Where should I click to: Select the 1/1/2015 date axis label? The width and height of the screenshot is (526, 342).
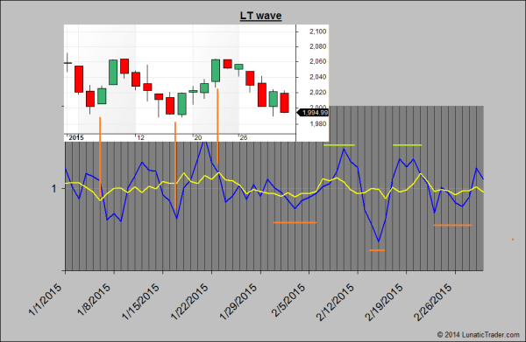[x=46, y=299]
